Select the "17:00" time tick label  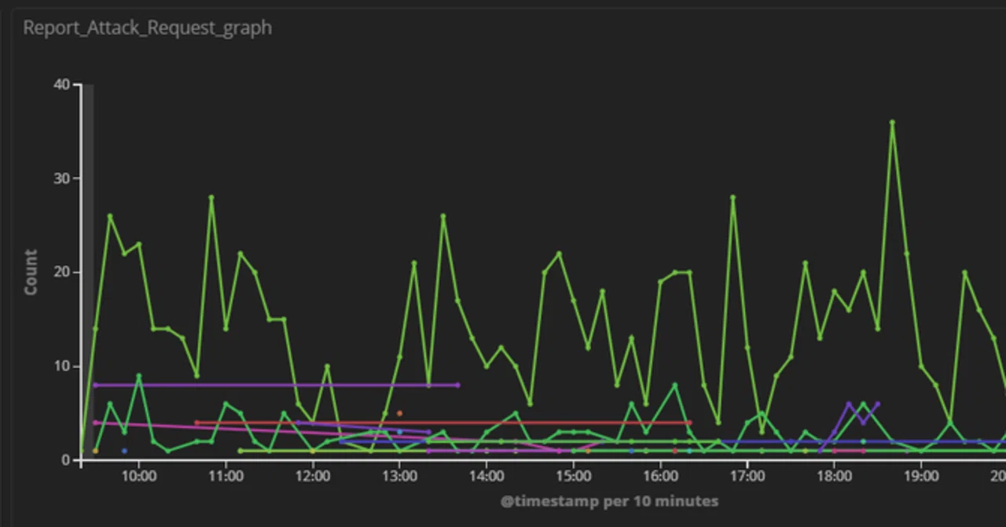(x=747, y=476)
